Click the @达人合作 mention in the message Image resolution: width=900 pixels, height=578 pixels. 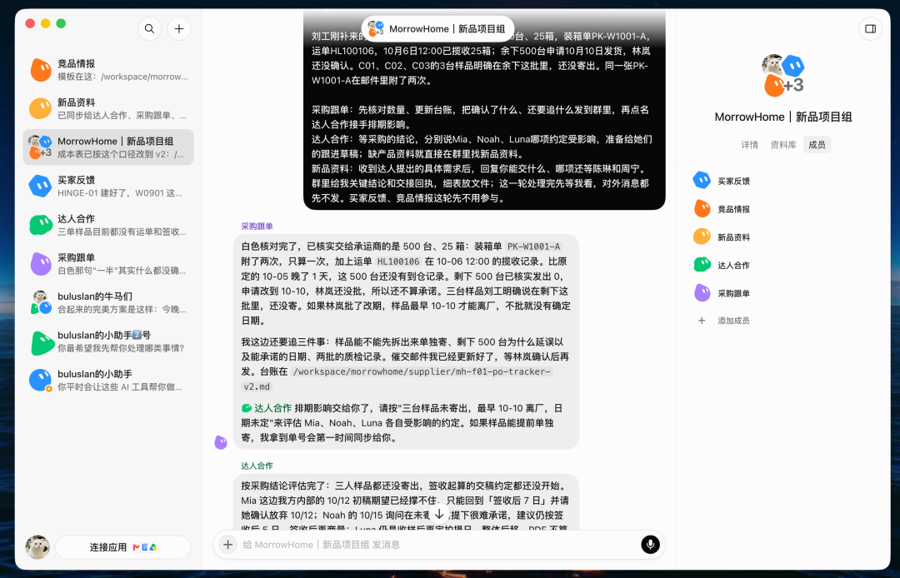pos(267,408)
